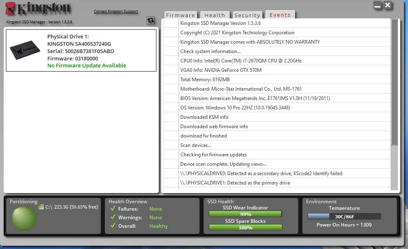This screenshot has width=408, height=249.
Task: Click the Kingston Technology logo
Action: (x=38, y=9)
